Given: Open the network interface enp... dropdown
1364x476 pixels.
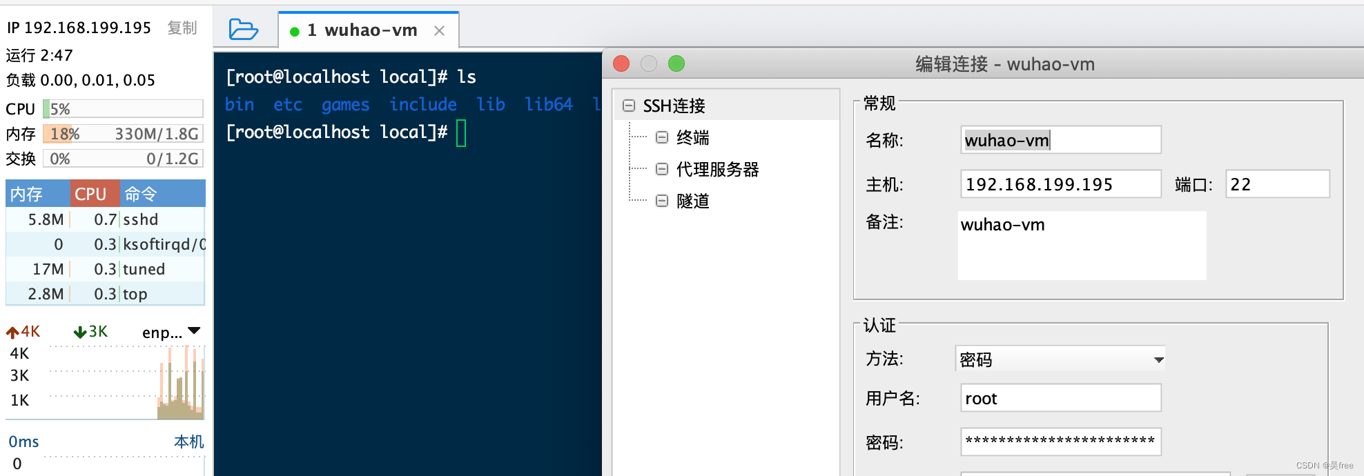Looking at the screenshot, I should tap(171, 332).
